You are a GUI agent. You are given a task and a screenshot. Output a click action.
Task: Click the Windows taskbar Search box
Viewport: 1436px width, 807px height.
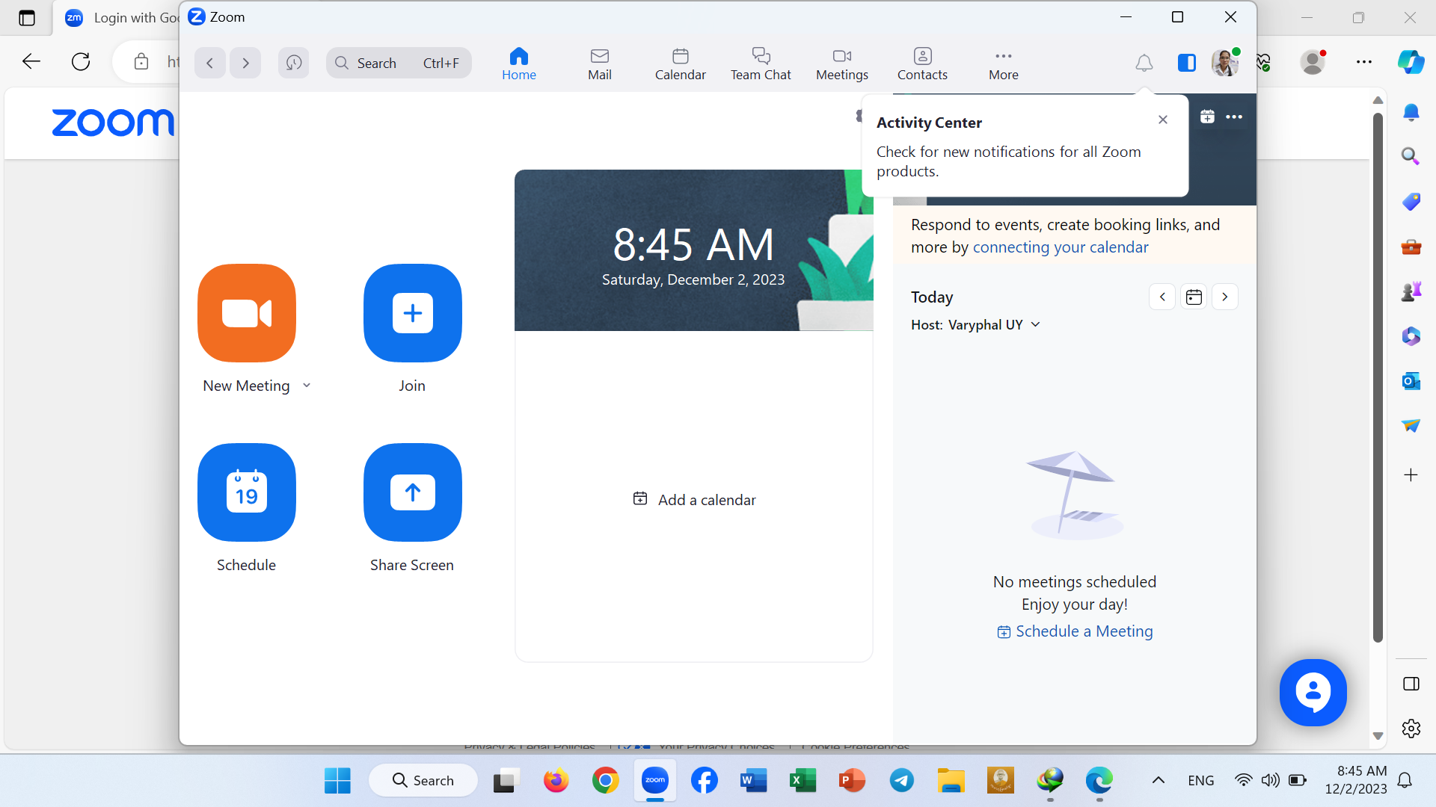coord(423,781)
